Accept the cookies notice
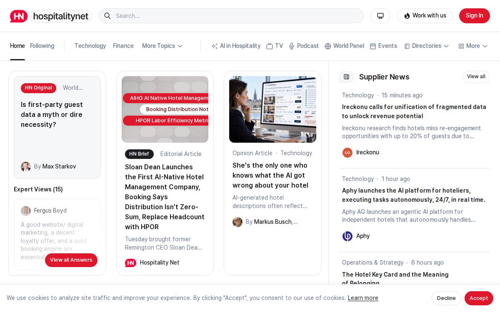This screenshot has height=312, width=500. [x=479, y=298]
